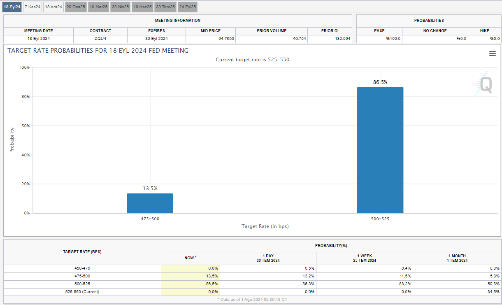Select the NOW column header
The height and width of the screenshot is (305, 502).
pyautogui.click(x=190, y=258)
